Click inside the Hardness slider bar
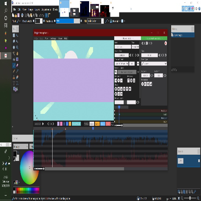Screen dimensions: 201x201 68,21
